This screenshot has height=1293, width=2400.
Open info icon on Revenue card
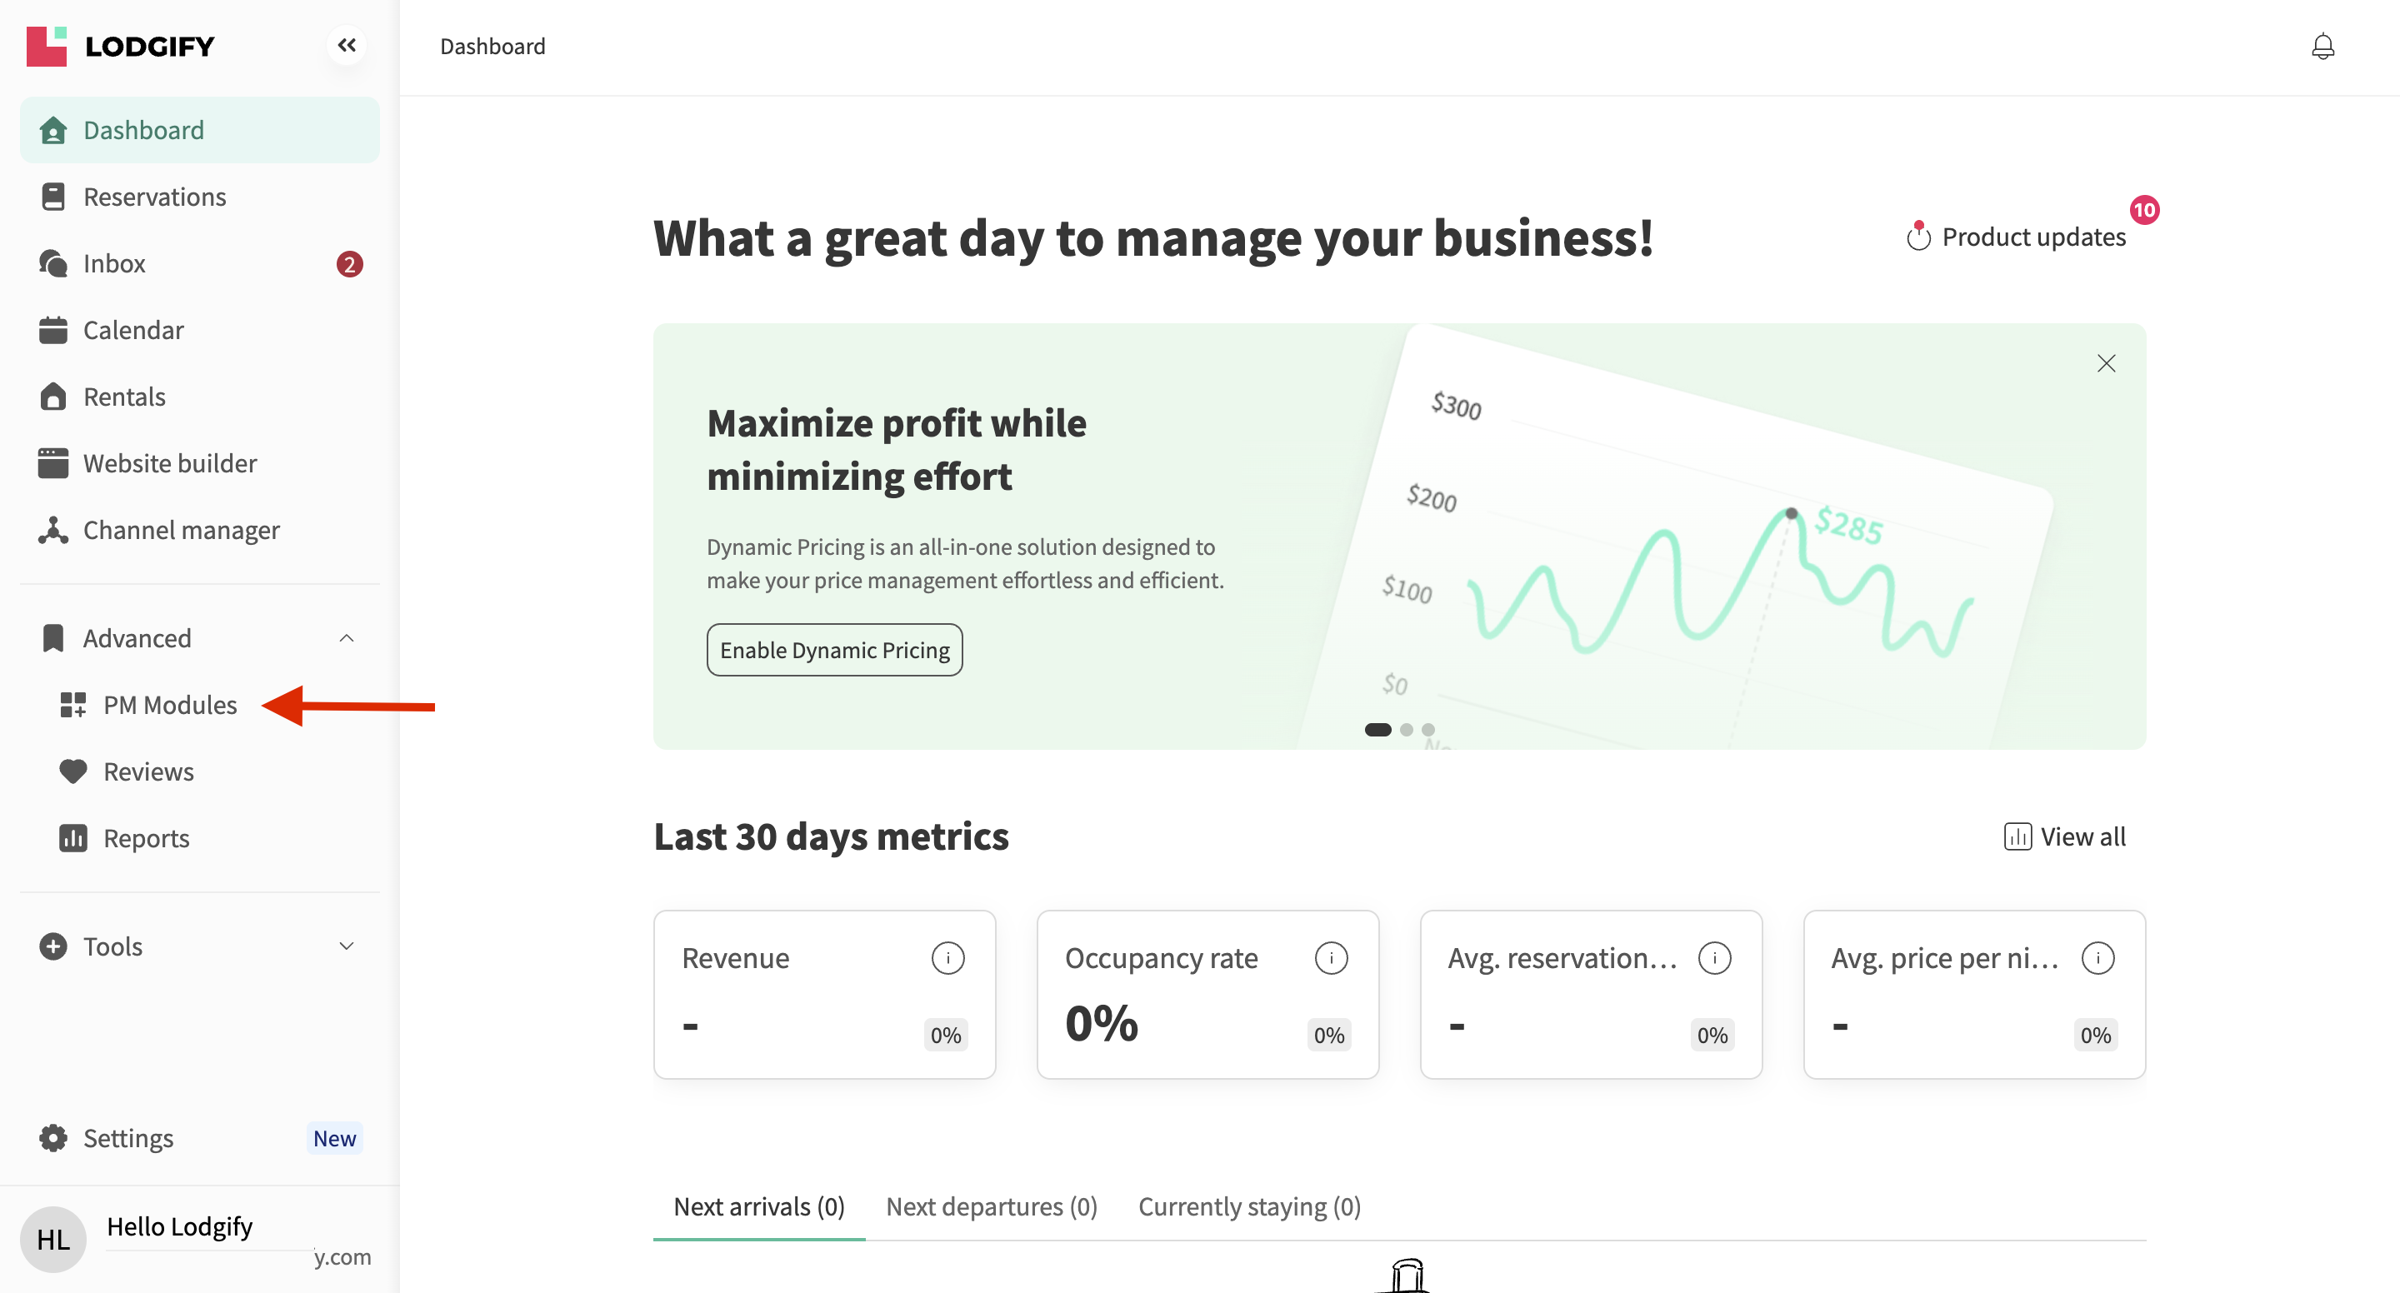click(947, 957)
